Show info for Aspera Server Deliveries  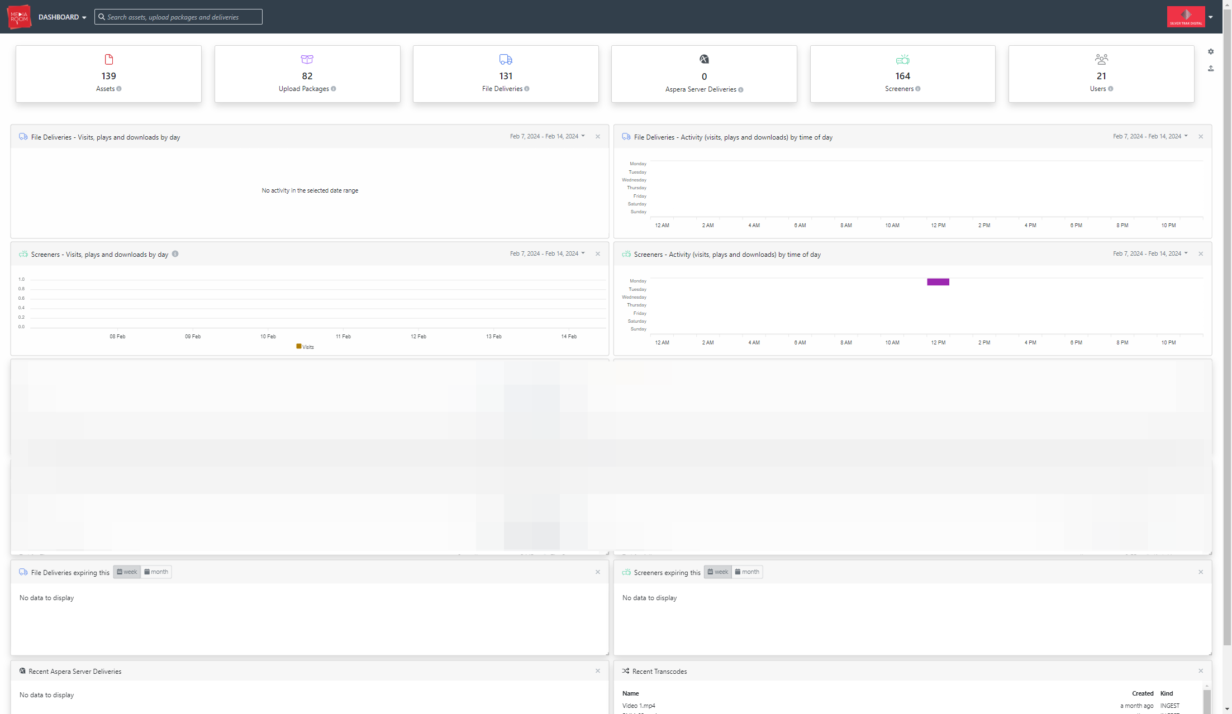click(741, 90)
